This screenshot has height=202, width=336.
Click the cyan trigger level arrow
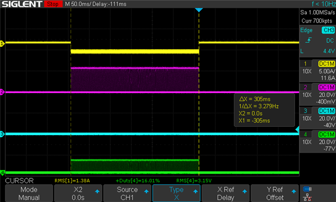point(297,129)
